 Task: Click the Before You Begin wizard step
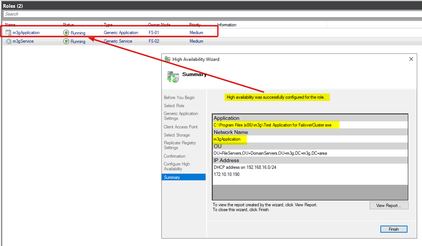179,98
